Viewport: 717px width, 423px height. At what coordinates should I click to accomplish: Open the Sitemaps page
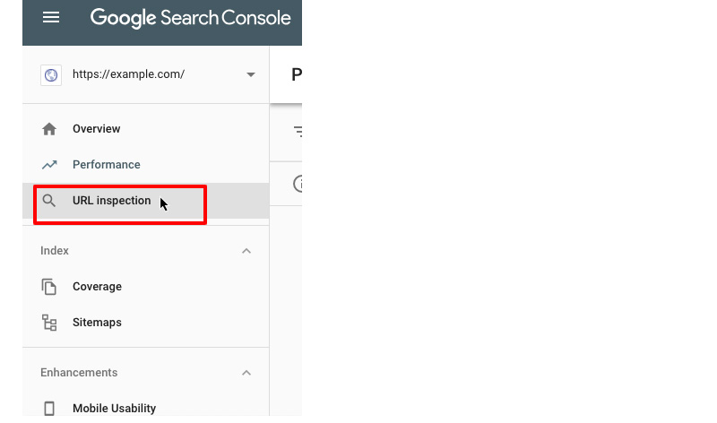(x=97, y=323)
